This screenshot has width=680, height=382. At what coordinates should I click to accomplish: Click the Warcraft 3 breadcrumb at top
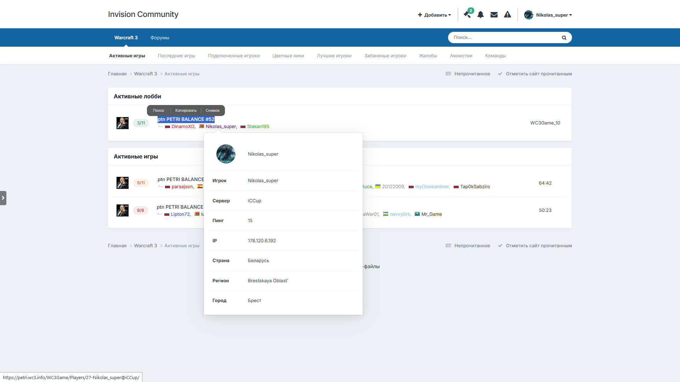point(146,74)
